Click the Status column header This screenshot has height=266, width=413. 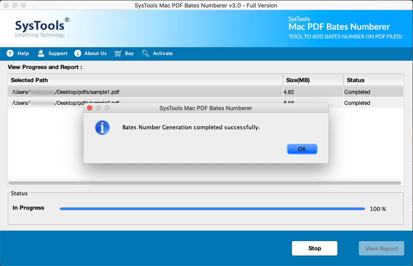[374, 80]
